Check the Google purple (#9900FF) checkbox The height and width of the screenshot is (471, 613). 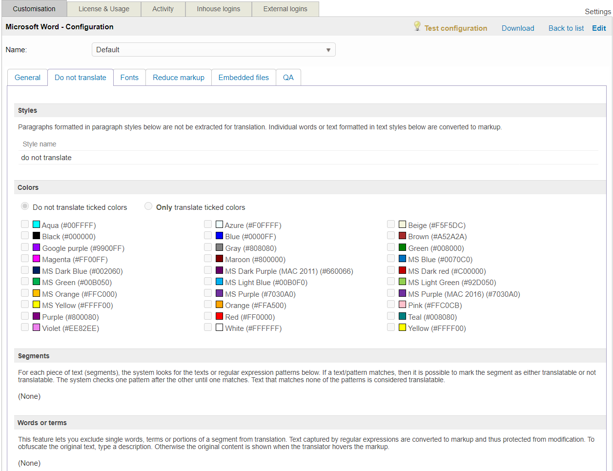point(25,247)
